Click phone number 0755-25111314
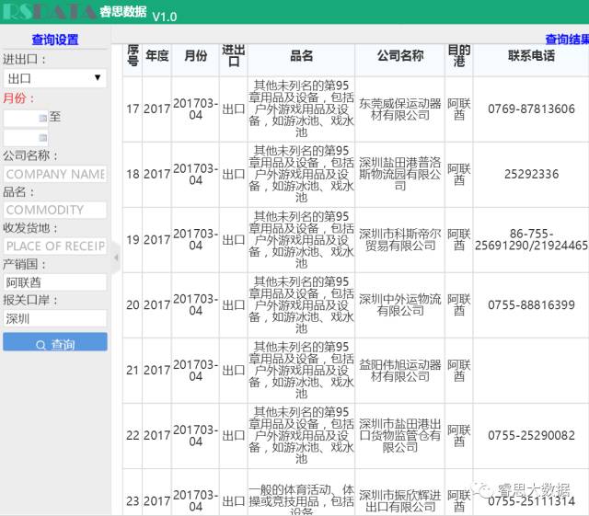589x516 pixels. pos(531,501)
